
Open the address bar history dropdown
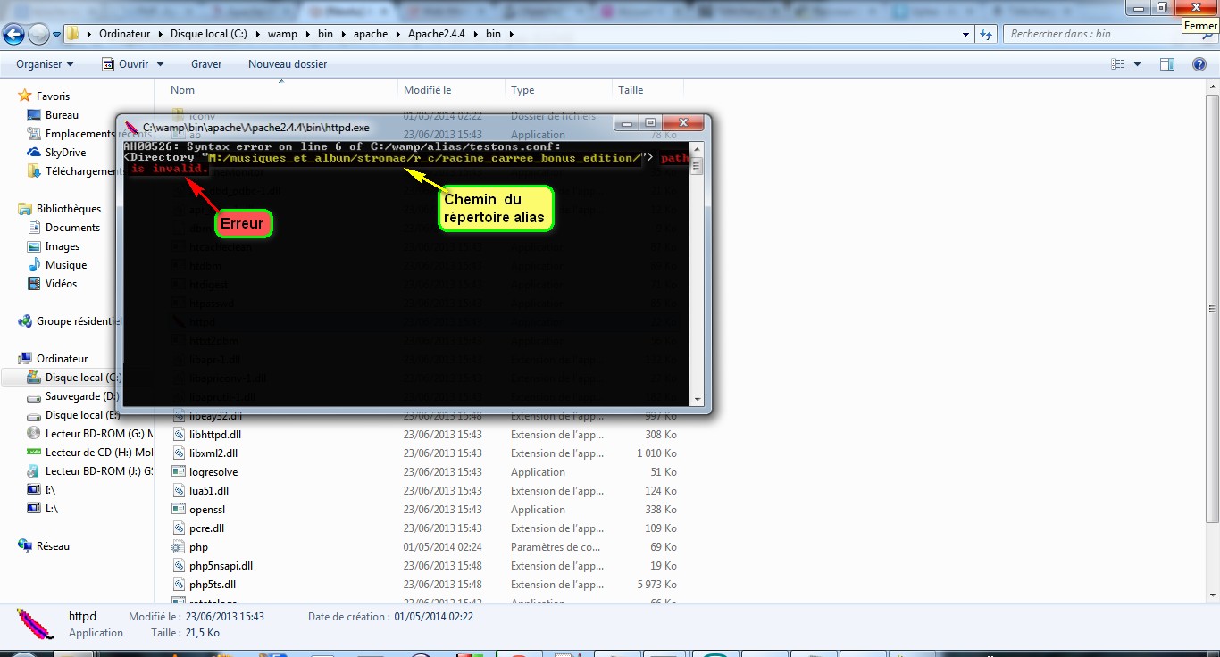(x=965, y=34)
